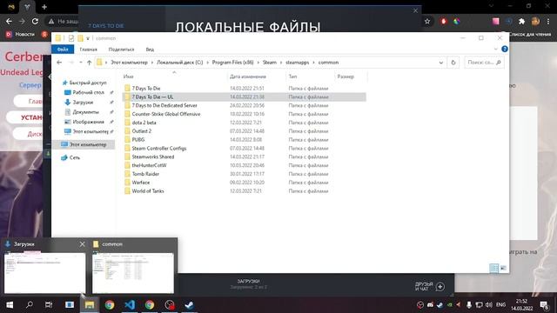The height and width of the screenshot is (313, 557).
Task: Click the Explorer back arrow
Action: tap(59, 63)
